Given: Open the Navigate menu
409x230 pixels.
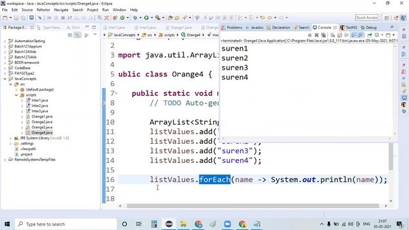Looking at the screenshot, I should coord(61,10).
